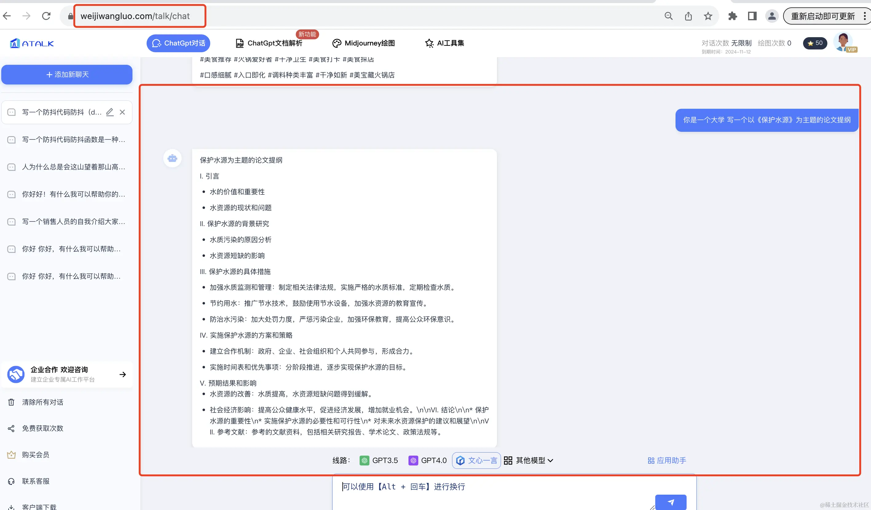Image resolution: width=871 pixels, height=510 pixels.
Task: Delete first chat with X icon
Action: [122, 112]
